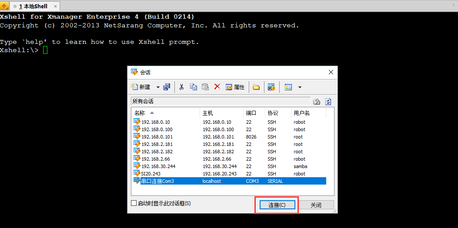
Task: Open 属性 properties for the session
Action: [235, 87]
